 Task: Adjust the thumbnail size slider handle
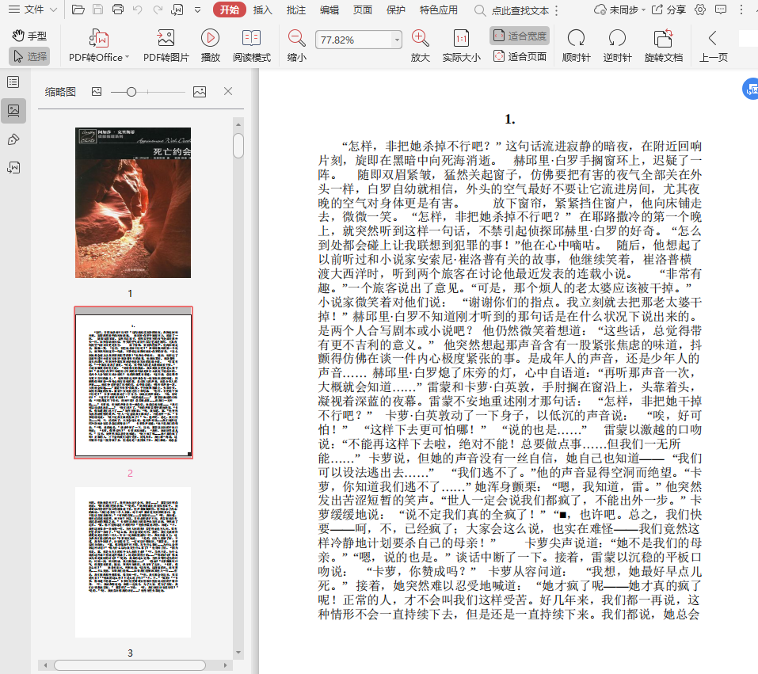point(131,92)
